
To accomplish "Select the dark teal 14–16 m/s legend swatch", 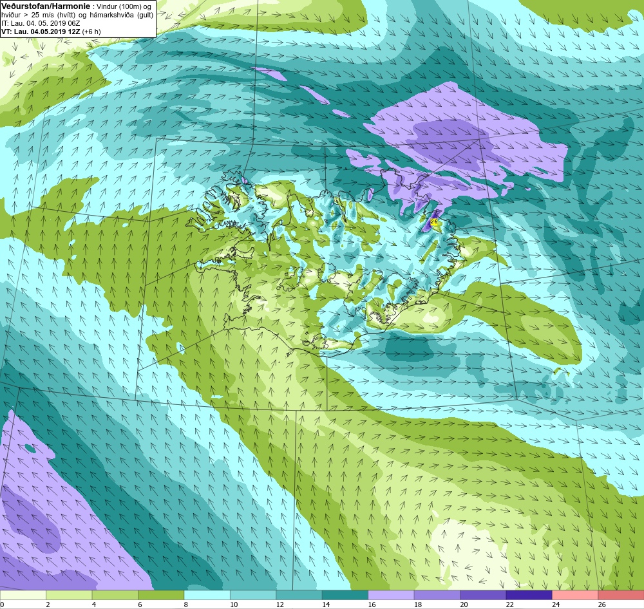I will pos(345,595).
